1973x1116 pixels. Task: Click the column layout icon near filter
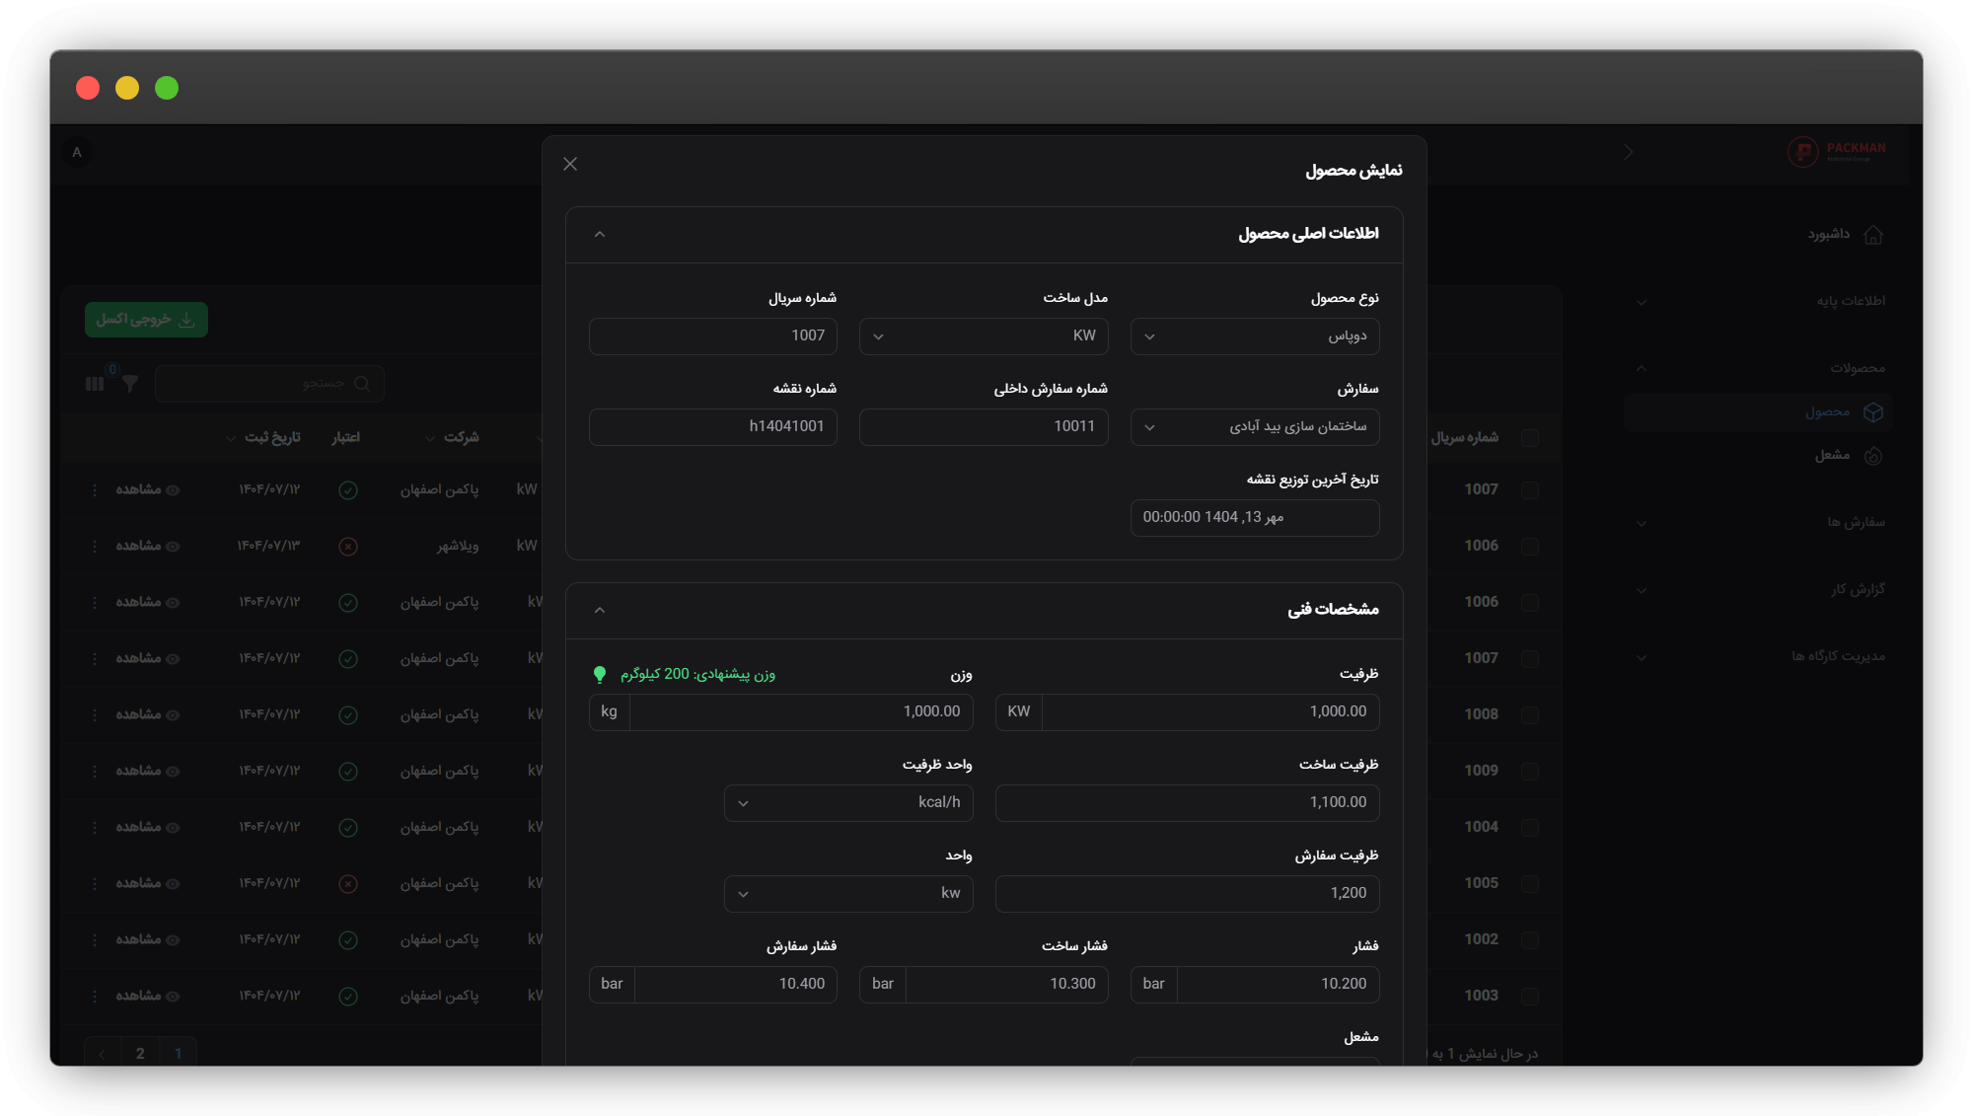click(x=95, y=384)
